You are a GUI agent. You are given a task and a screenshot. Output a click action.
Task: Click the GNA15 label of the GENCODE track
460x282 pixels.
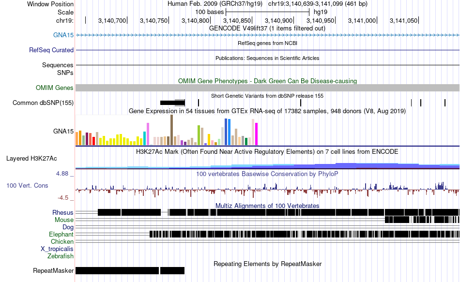pyautogui.click(x=63, y=35)
